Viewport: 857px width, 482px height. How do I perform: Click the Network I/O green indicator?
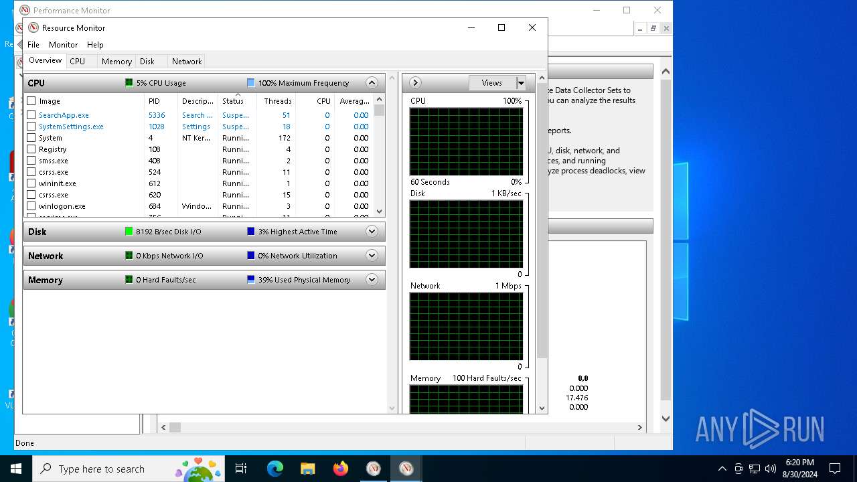129,256
